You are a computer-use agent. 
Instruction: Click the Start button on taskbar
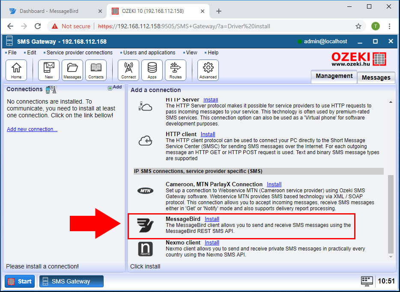[x=20, y=281]
